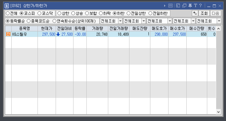Screen dimensions: 226x121
Task: Click the 매수호가 column header
Action: tap(177, 29)
